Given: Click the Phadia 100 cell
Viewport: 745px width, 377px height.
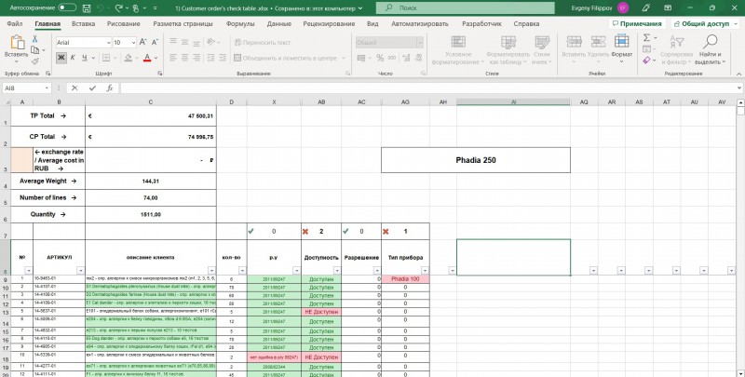Looking at the screenshot, I should click(x=405, y=279).
